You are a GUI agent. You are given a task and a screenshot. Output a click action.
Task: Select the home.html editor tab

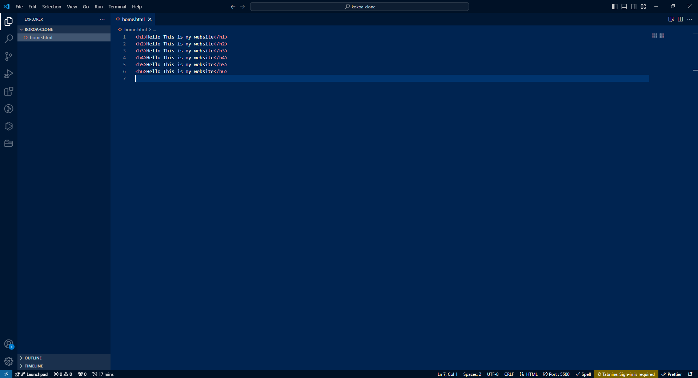click(x=133, y=19)
